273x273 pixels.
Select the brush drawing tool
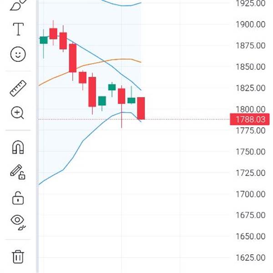click(18, 5)
